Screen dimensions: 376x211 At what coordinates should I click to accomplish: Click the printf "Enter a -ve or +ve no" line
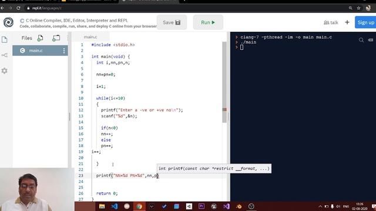[x=142, y=110]
